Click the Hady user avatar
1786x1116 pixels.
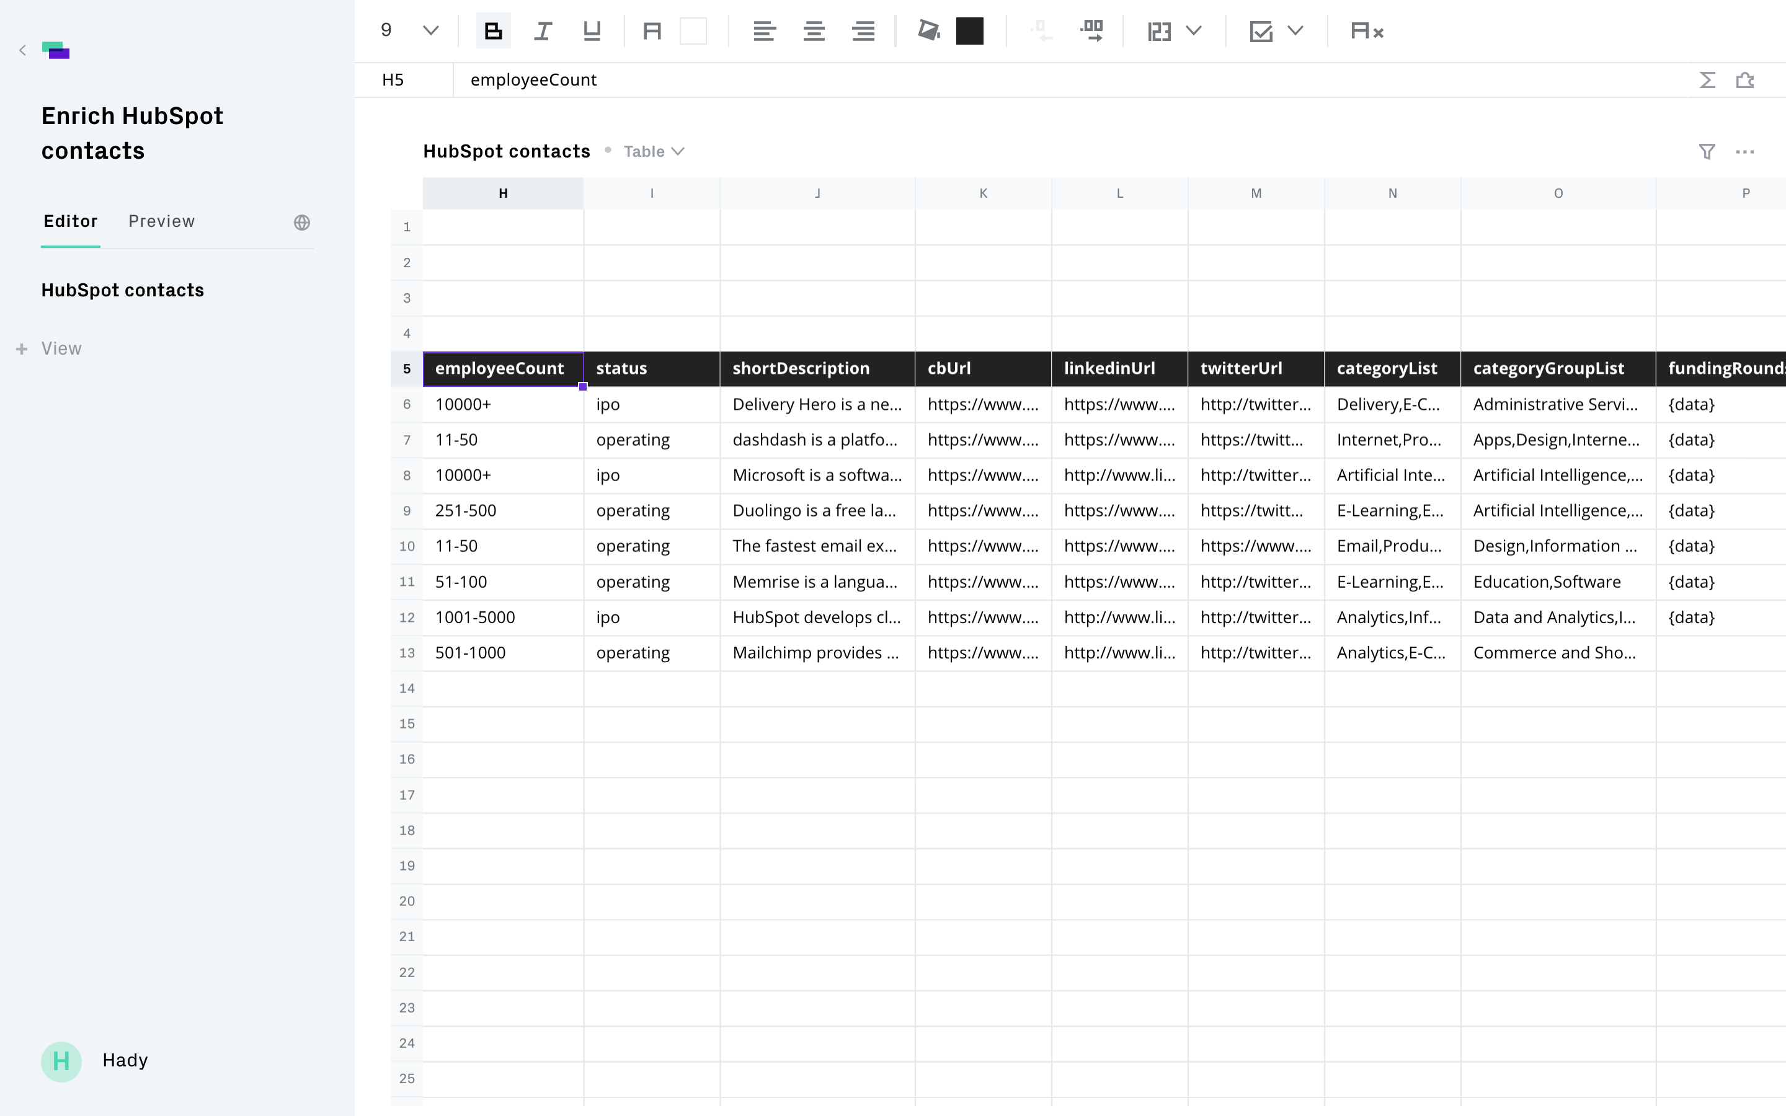tap(61, 1061)
